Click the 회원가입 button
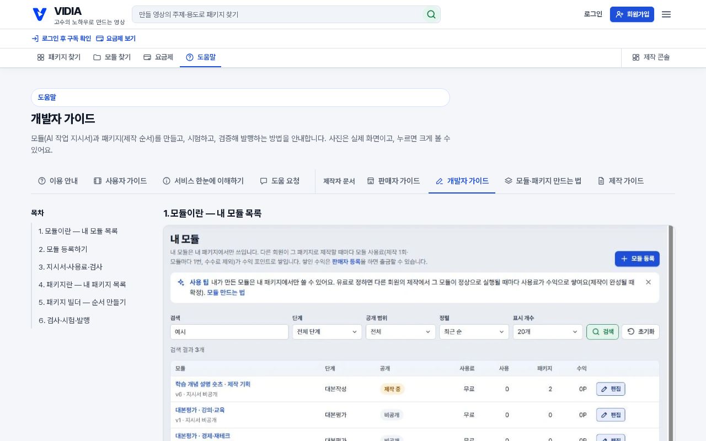This screenshot has width=706, height=441. (x=632, y=14)
